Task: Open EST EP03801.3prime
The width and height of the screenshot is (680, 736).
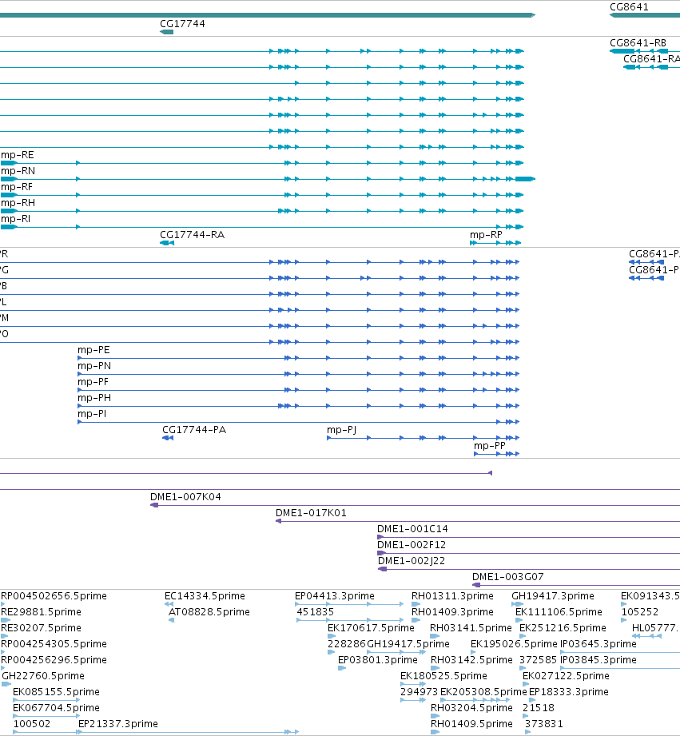Action: (378, 660)
